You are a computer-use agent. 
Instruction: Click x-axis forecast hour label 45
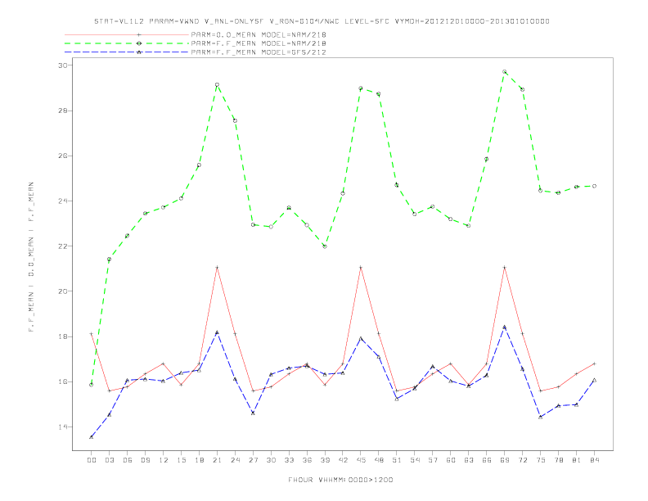pyautogui.click(x=361, y=460)
